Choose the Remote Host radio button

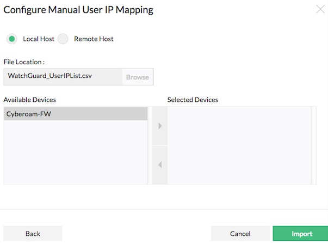64,39
